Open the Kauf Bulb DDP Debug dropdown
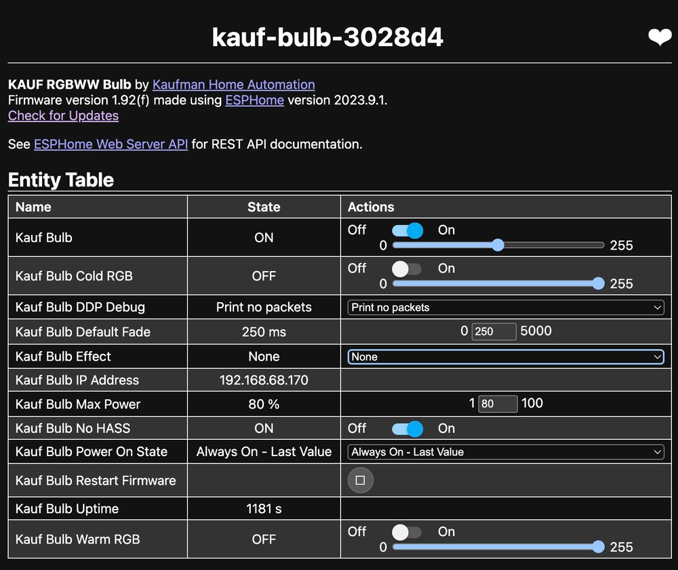Viewport: 678px width, 570px height. (504, 307)
